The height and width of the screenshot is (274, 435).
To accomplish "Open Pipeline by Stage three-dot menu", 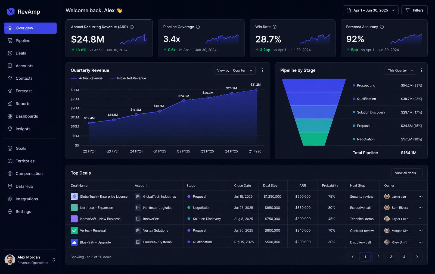I will tap(421, 70).
